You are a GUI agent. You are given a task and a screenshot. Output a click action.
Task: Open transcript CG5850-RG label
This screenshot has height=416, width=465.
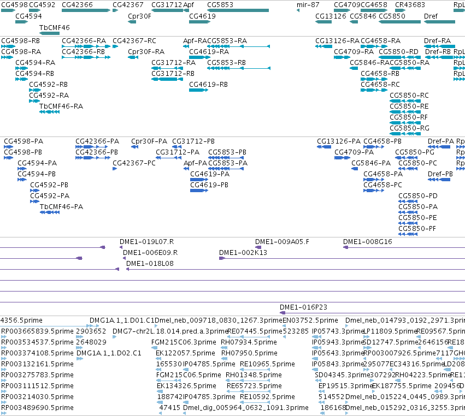410,128
